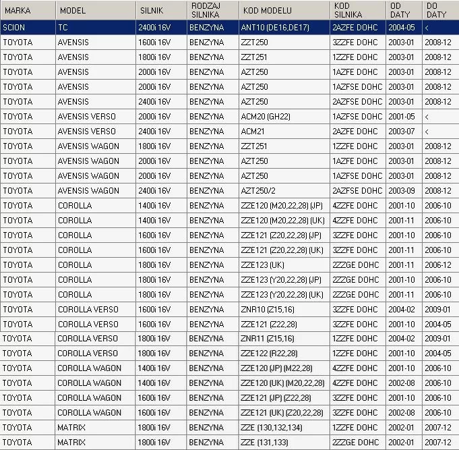The height and width of the screenshot is (450, 459).
Task: Click start date 2002-08 in ZZE120 (UK) wagon row
Action: (404, 383)
